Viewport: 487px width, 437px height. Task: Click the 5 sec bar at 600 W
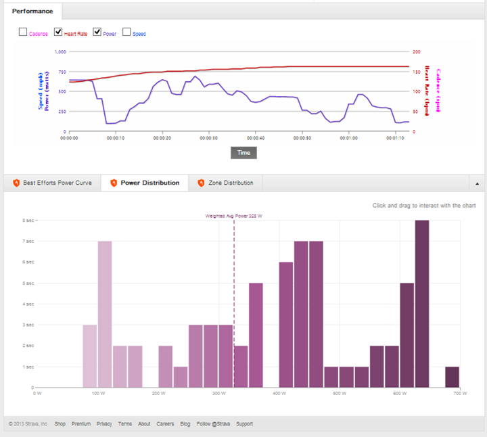coord(407,335)
